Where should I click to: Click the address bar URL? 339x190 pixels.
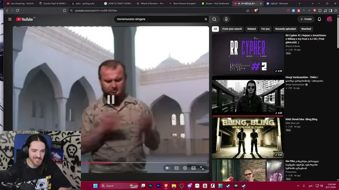coord(96,11)
